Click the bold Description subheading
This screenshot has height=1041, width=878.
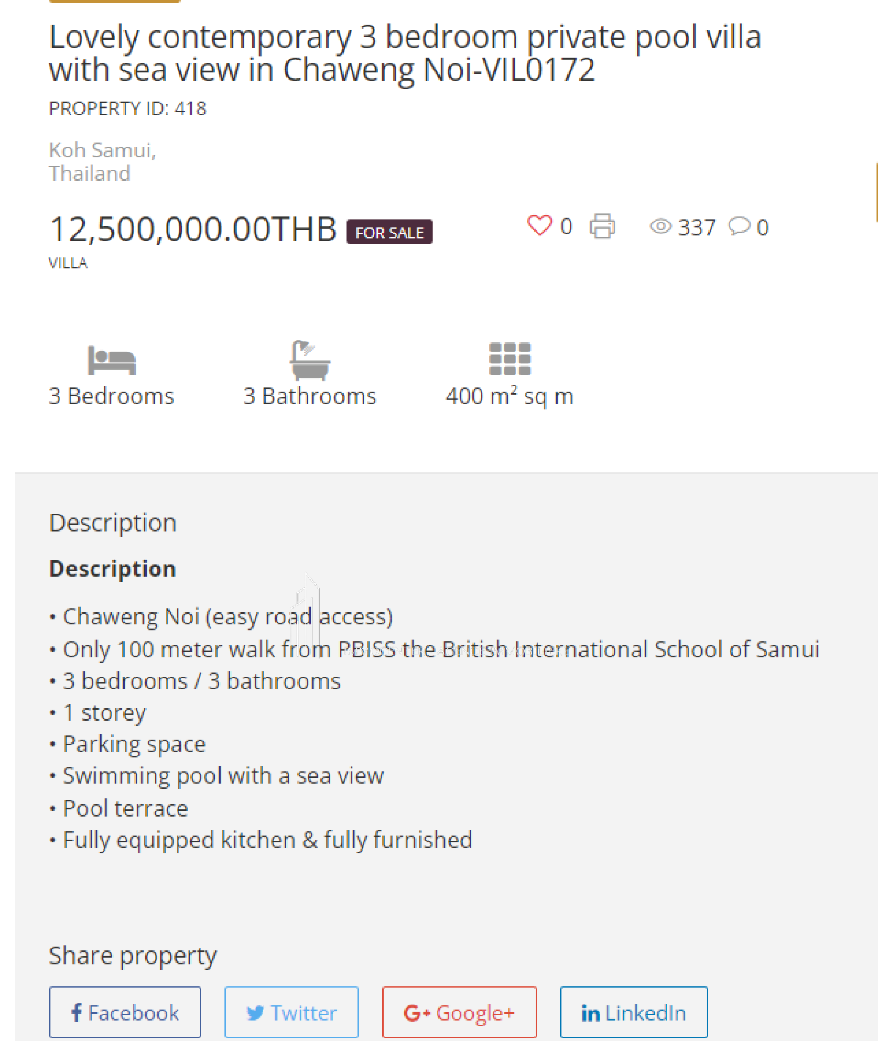pos(112,569)
